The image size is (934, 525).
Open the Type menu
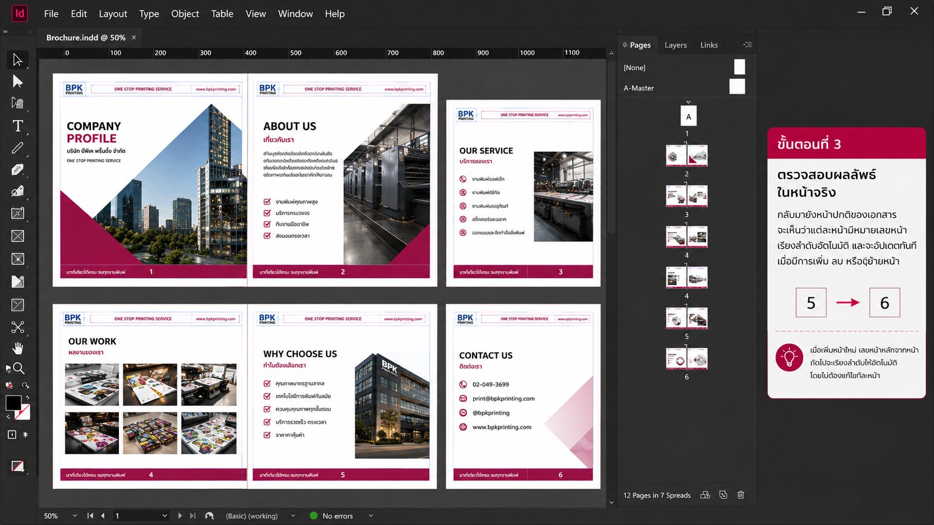click(x=149, y=13)
